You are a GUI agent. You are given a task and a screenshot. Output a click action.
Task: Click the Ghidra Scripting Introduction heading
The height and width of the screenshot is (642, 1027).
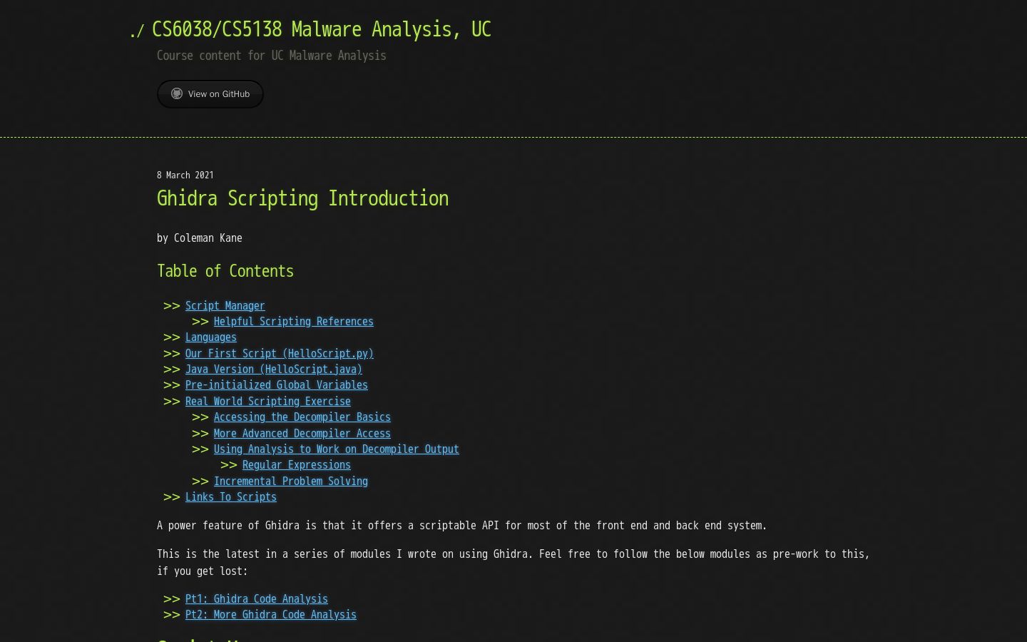[303, 198]
